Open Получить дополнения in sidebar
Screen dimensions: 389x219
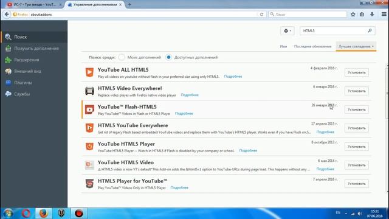click(x=34, y=49)
